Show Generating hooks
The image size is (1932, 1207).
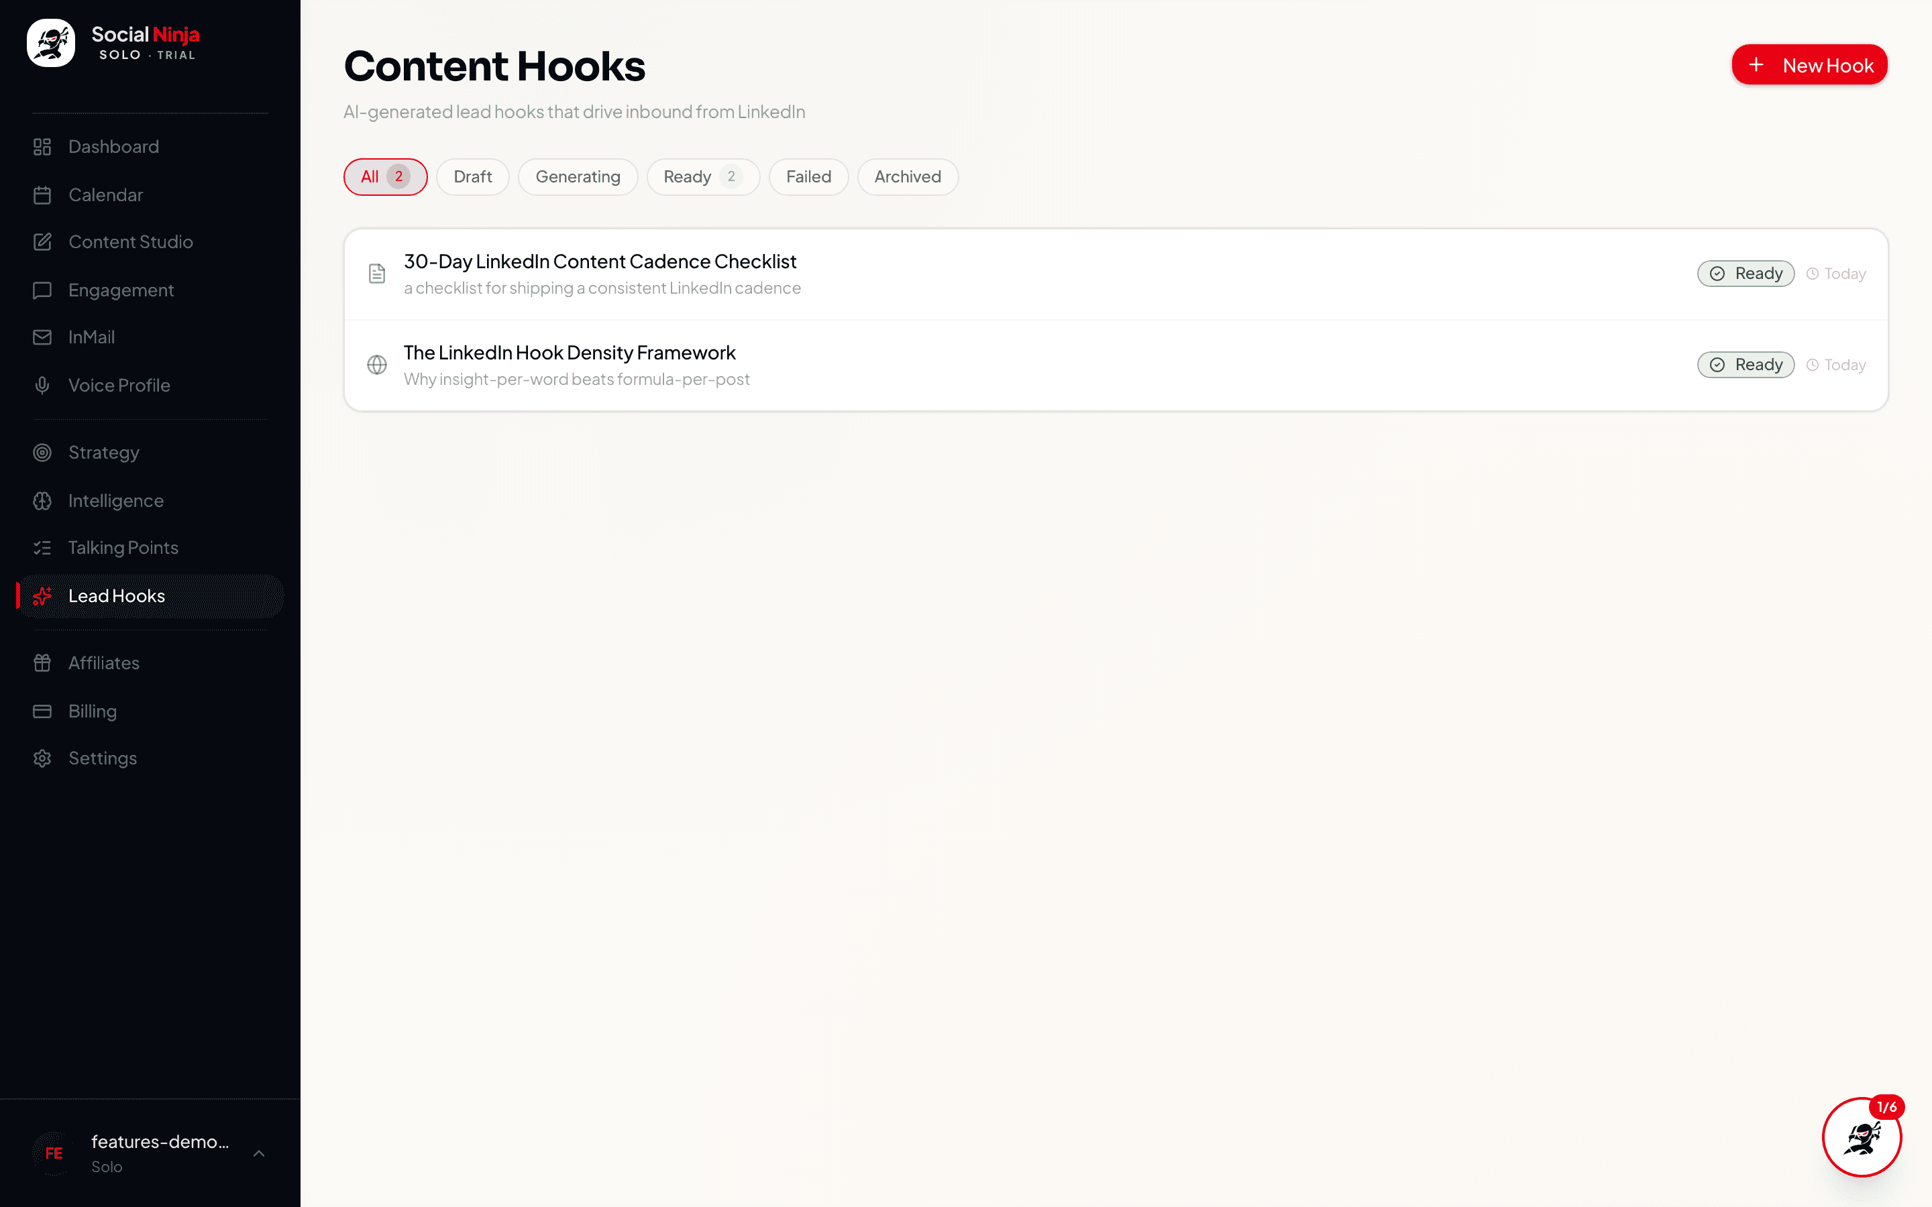coord(578,176)
